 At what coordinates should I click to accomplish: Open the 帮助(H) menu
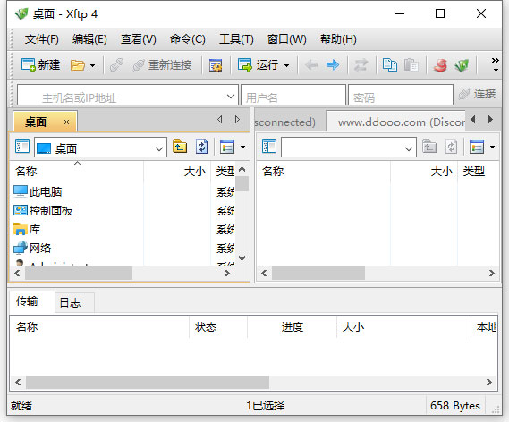click(338, 39)
